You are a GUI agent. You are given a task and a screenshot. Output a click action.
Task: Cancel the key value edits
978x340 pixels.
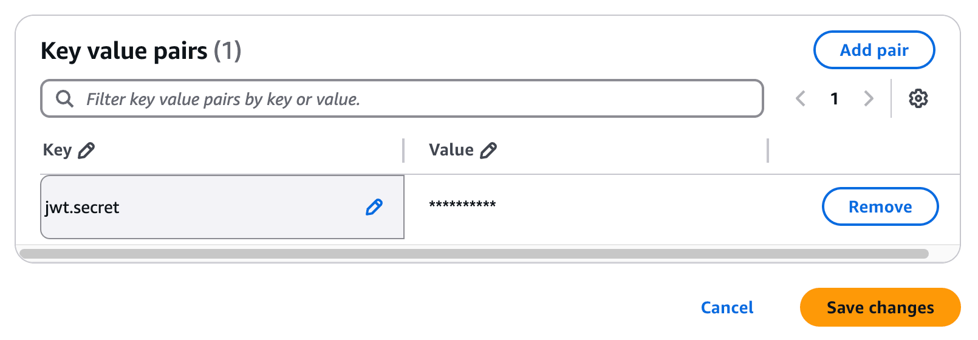click(727, 307)
